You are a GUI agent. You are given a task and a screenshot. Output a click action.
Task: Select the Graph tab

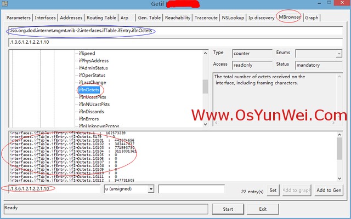pyautogui.click(x=312, y=18)
